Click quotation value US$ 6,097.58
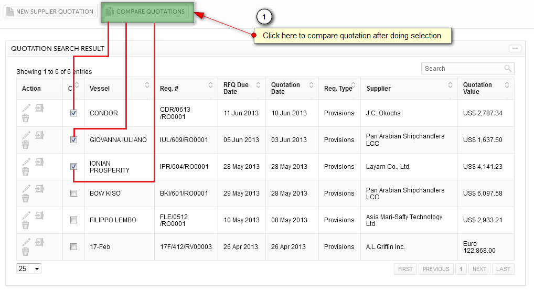Screen dimensions: 534x291 coord(483,193)
